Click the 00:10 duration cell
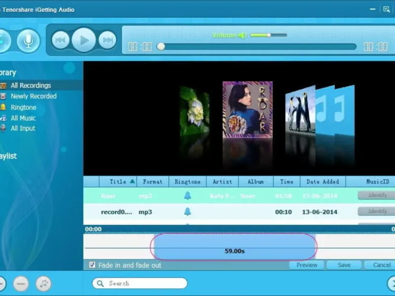The width and height of the screenshot is (395, 296). 283,212
